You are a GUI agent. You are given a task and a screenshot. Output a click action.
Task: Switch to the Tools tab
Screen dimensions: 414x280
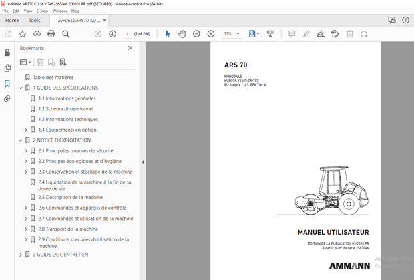click(x=35, y=20)
